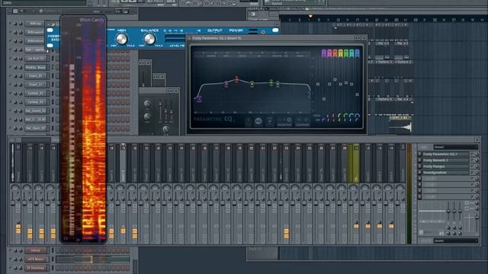
Task: Click the pan knob of Chant_01 channel
Action: 15,76
